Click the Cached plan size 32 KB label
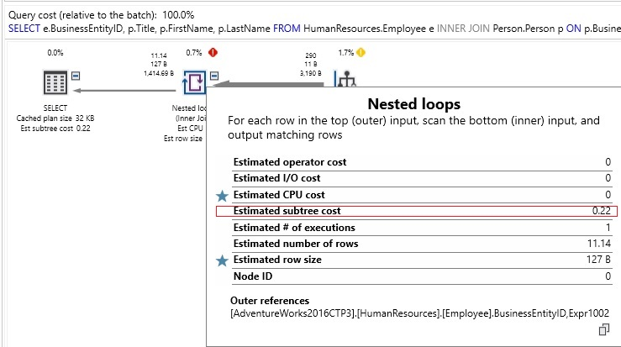Viewport: 621px width, 347px height. point(55,118)
